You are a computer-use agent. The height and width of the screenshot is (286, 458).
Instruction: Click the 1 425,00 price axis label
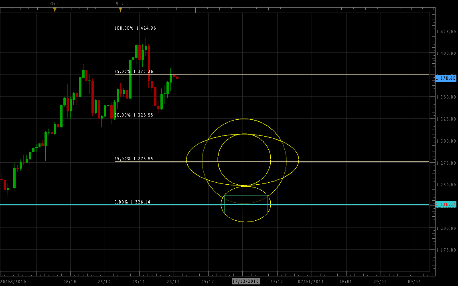[x=446, y=32]
